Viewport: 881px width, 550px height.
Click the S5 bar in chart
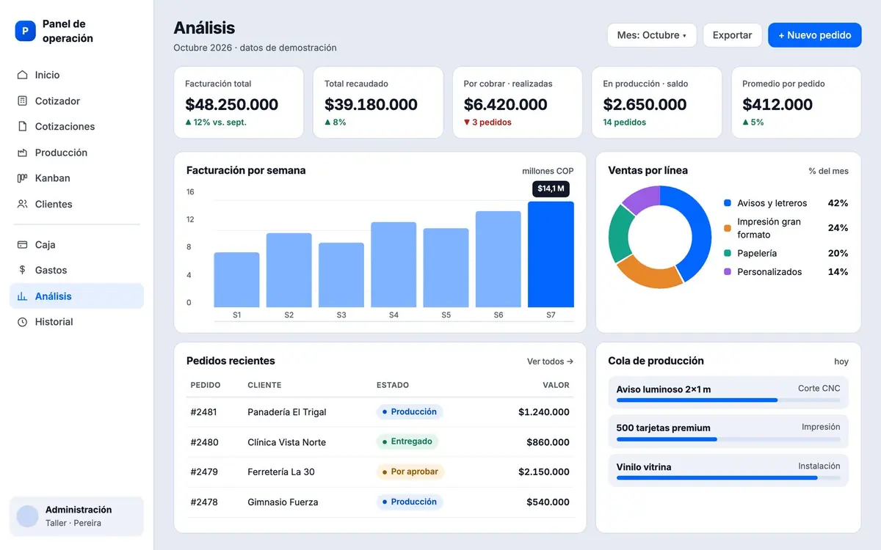coord(446,268)
